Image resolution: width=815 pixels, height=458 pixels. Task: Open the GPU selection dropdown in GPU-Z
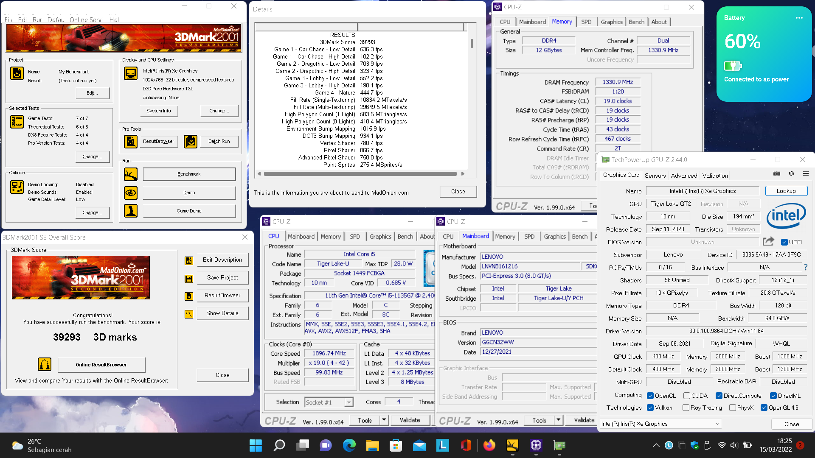pos(660,424)
